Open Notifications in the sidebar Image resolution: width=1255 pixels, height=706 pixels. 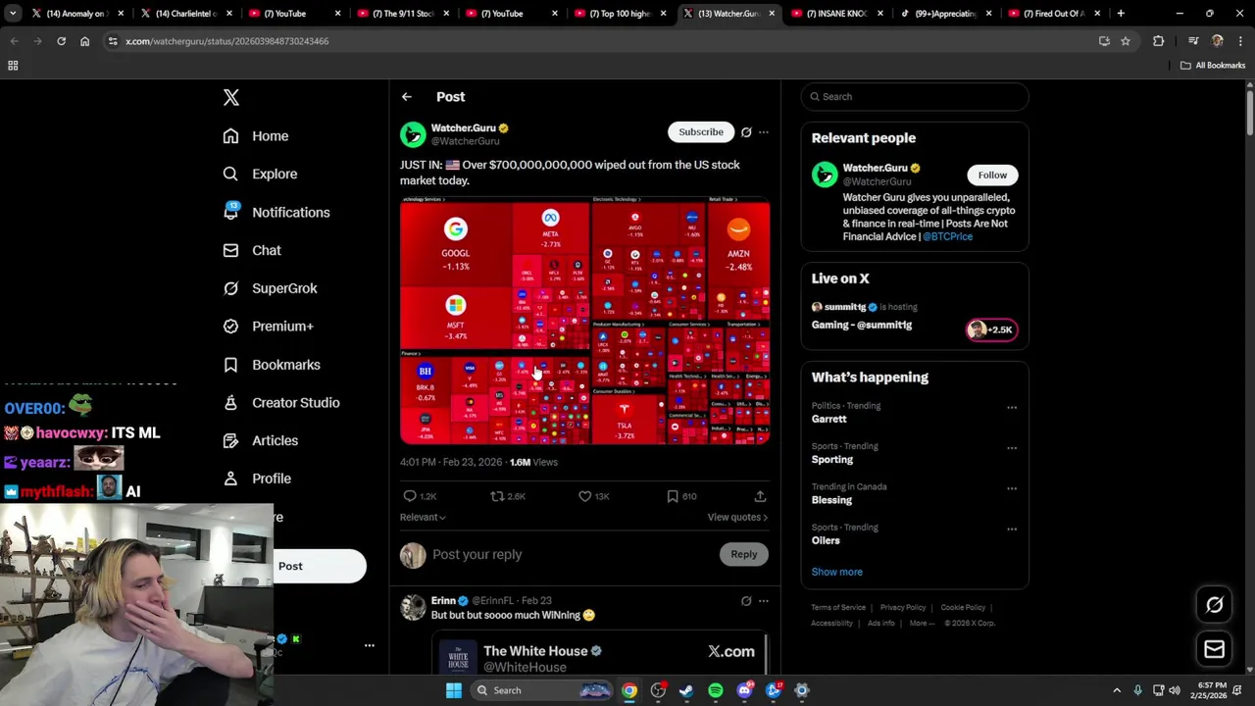276,212
